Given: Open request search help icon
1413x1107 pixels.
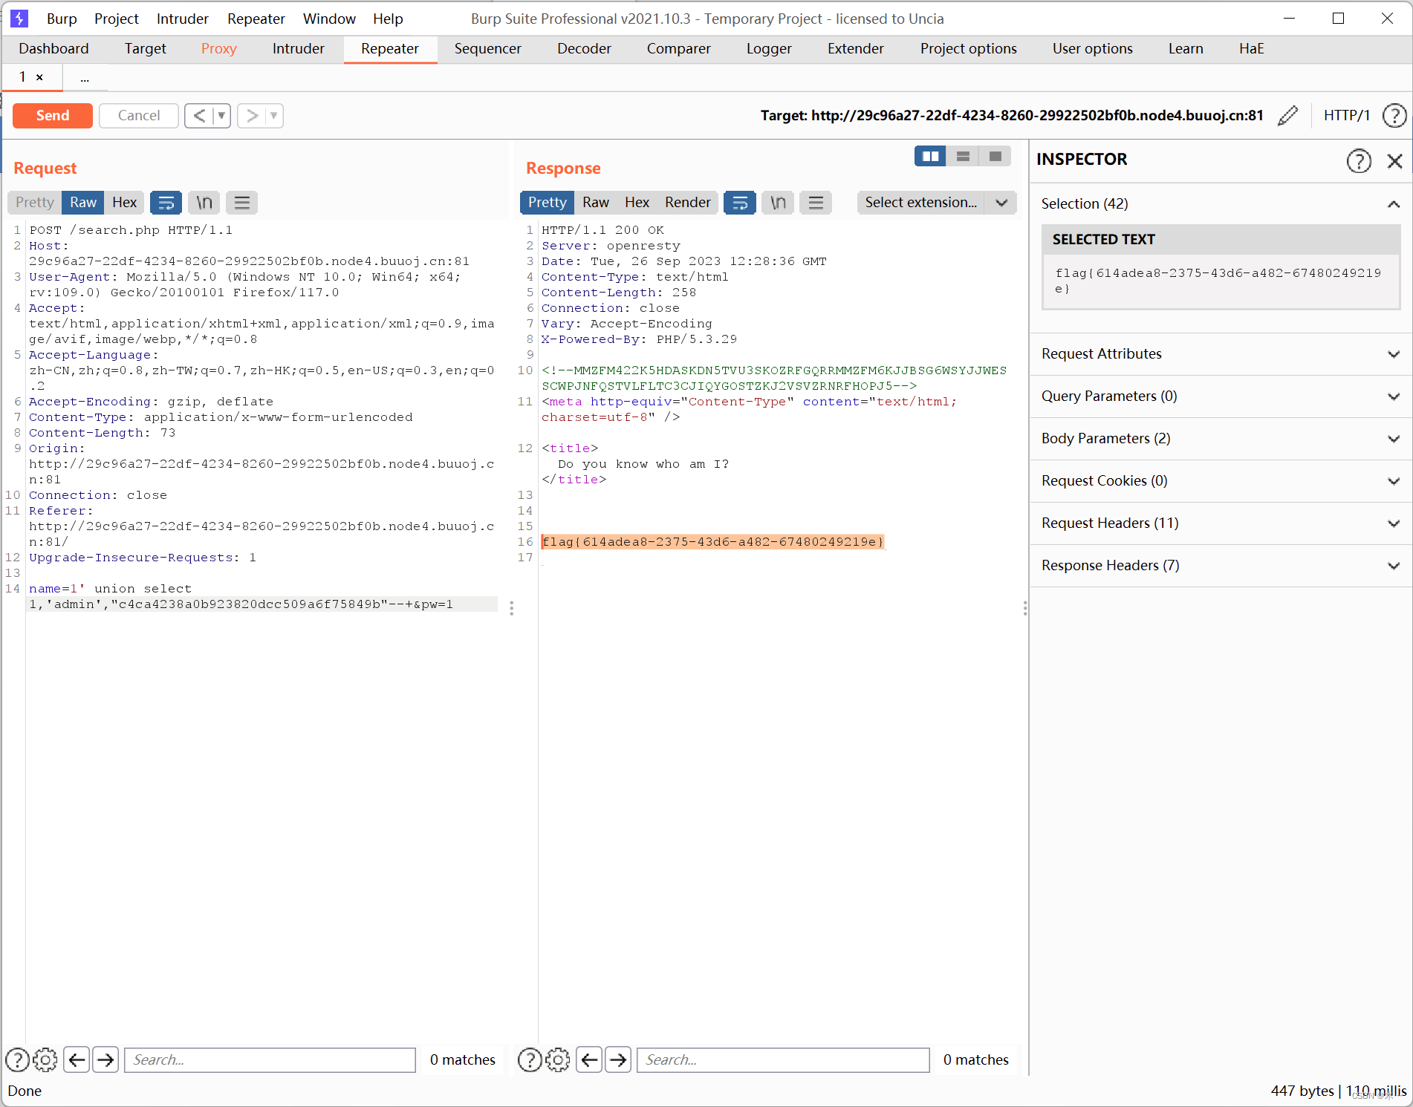Looking at the screenshot, I should 17,1060.
